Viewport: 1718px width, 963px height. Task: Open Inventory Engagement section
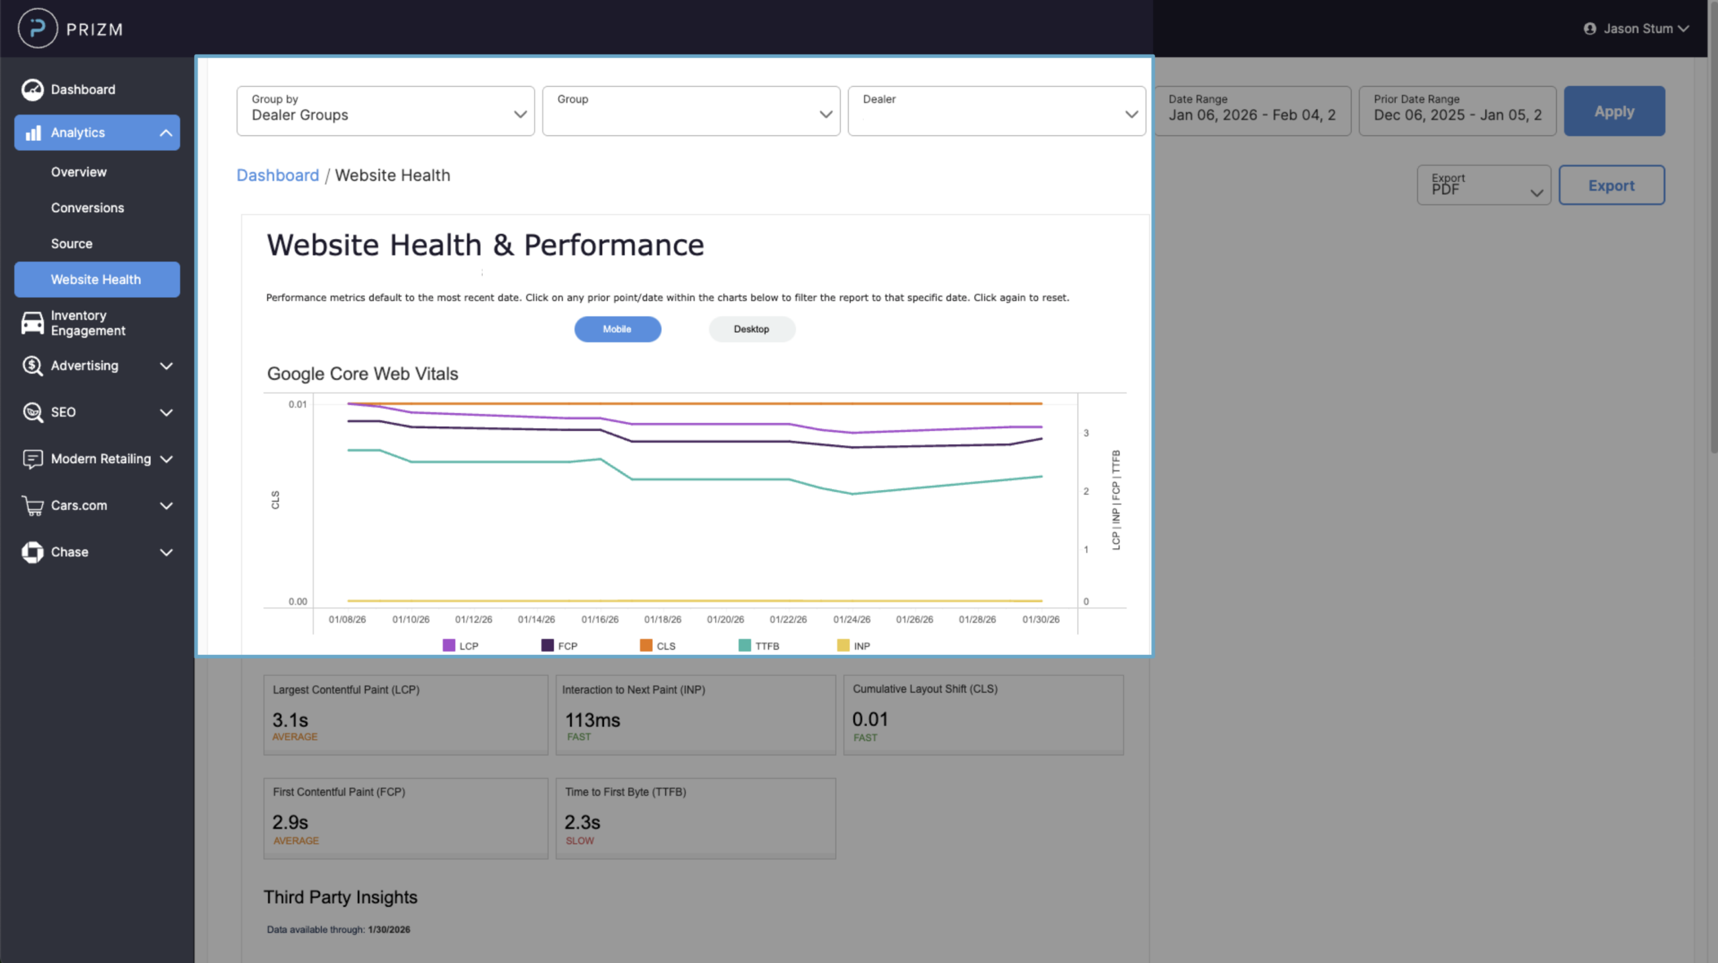pos(97,323)
